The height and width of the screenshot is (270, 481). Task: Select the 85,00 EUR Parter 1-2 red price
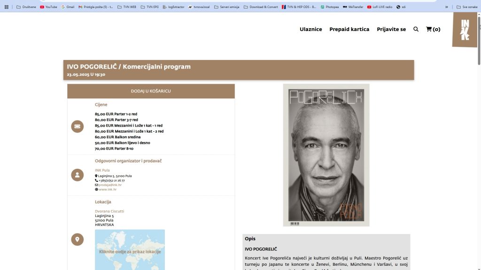click(x=116, y=114)
